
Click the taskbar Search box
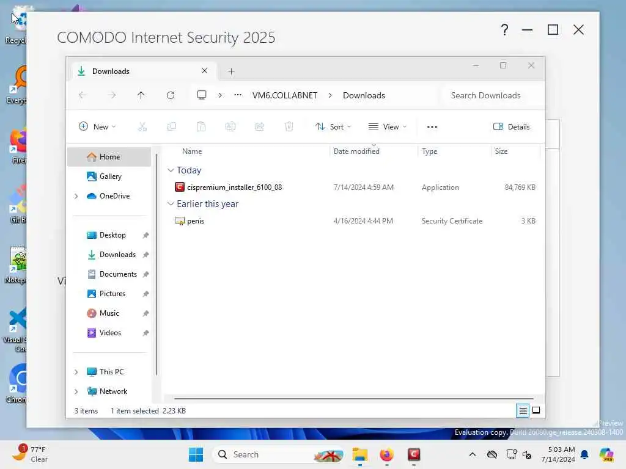(x=279, y=454)
